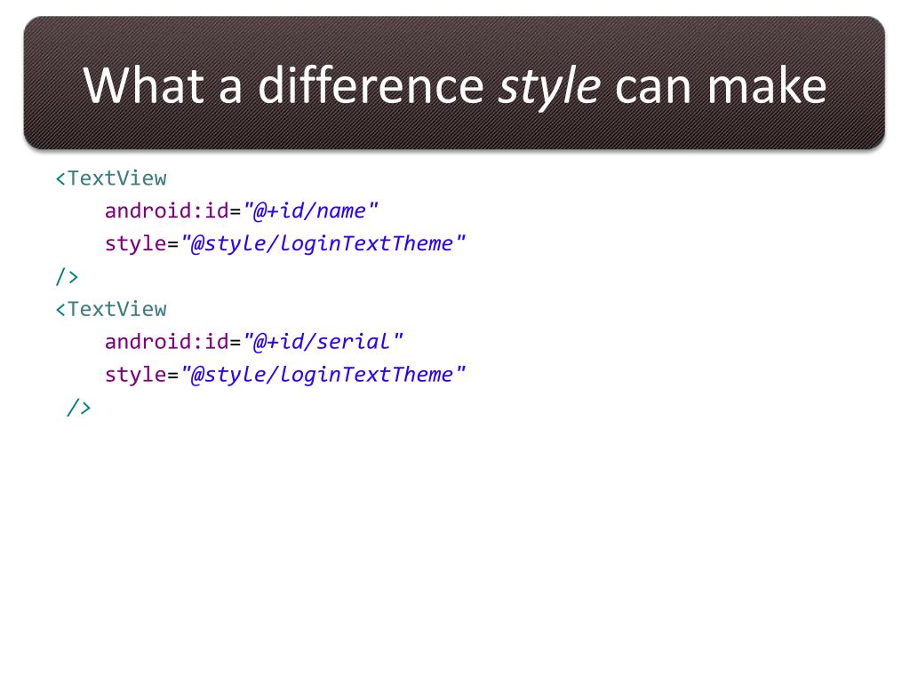Click the android:id="@+id/serial" line
This screenshot has height=682, width=910.
click(x=253, y=342)
